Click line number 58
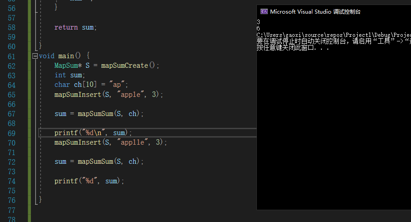The image size is (411, 222). click(x=11, y=28)
